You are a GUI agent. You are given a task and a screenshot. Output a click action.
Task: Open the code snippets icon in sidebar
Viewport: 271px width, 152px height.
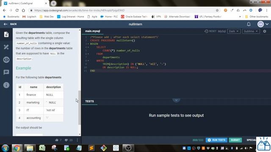[6, 60]
